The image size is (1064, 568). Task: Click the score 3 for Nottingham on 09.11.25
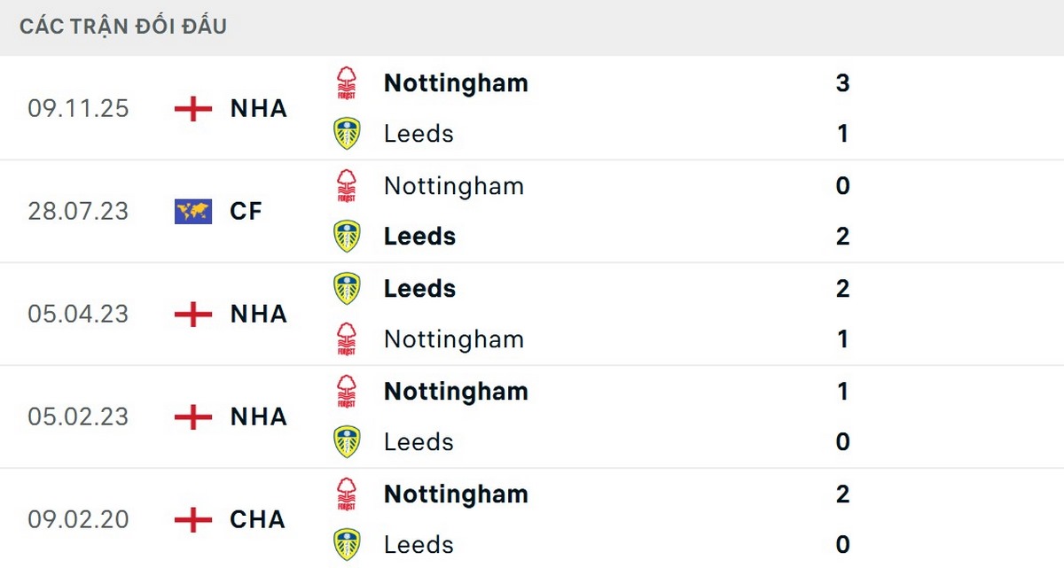pyautogui.click(x=843, y=82)
